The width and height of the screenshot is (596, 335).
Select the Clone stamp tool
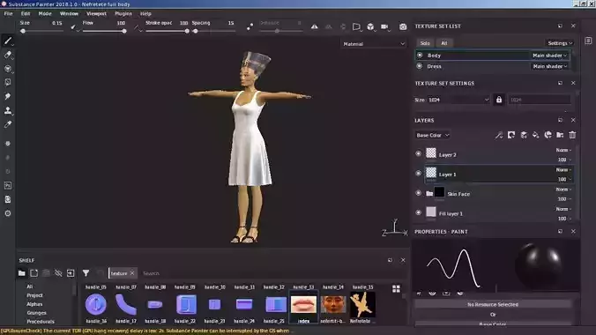tap(8, 110)
